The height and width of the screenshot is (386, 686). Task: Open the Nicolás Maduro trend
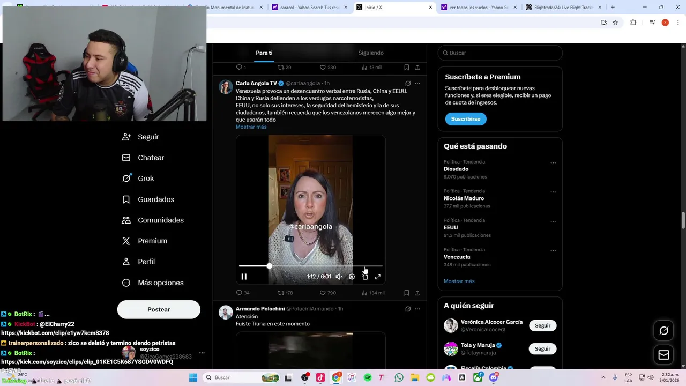(x=464, y=198)
